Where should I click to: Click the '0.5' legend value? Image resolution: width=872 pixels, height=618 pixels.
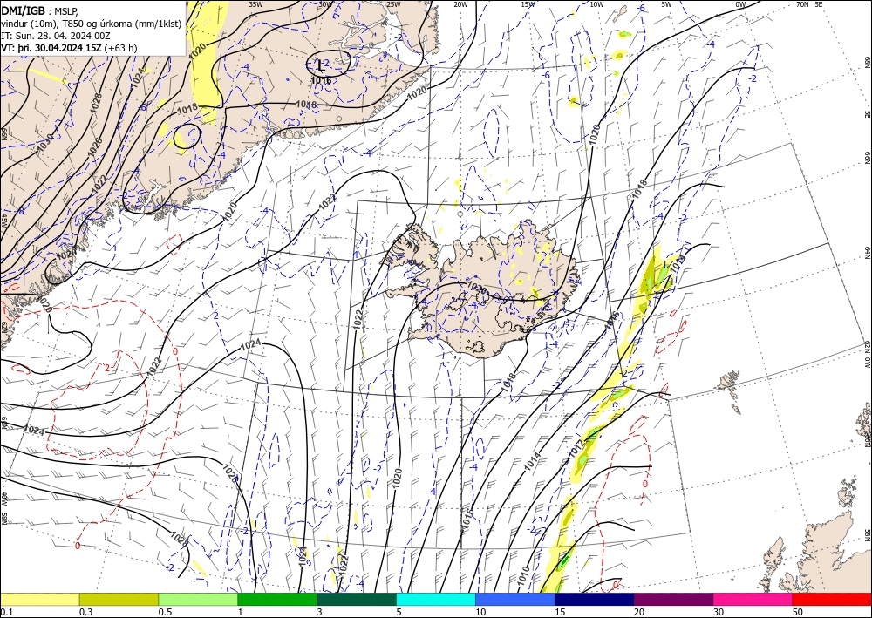(x=164, y=612)
